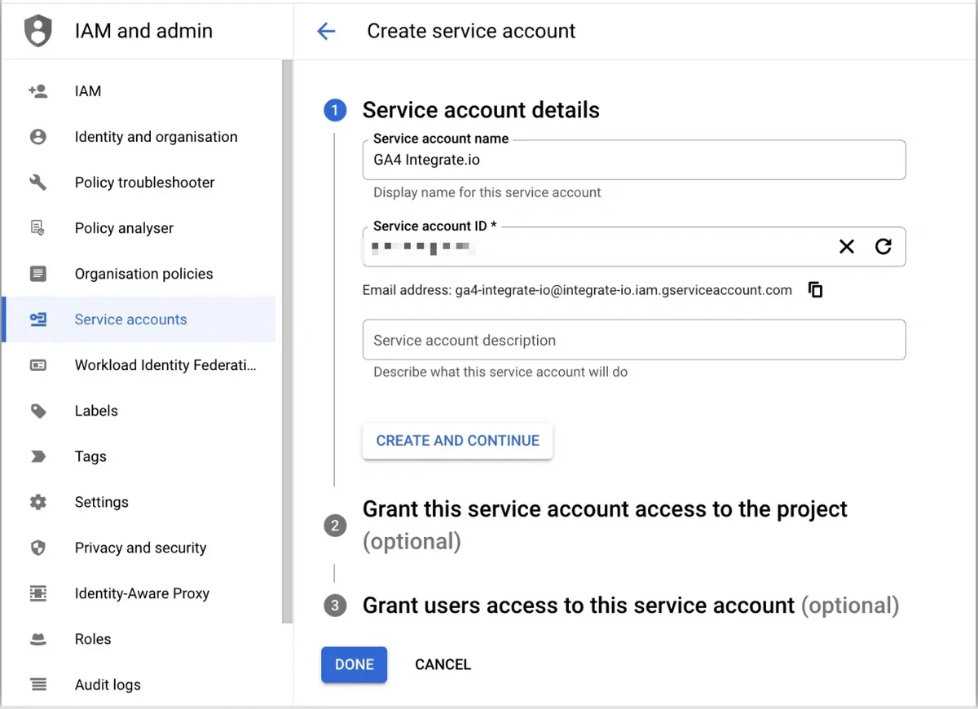Click the DONE button
The width and height of the screenshot is (978, 709).
[354, 664]
